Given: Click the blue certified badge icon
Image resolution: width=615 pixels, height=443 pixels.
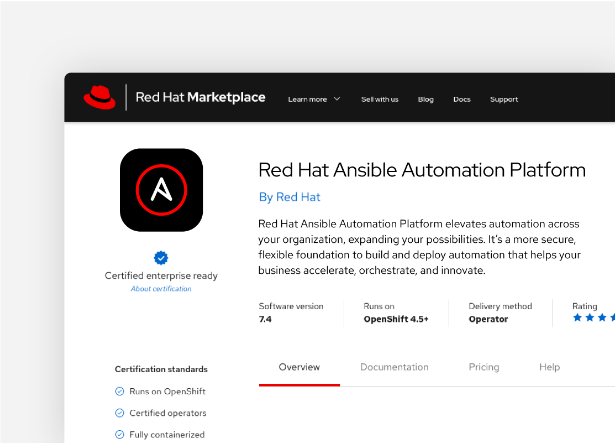Looking at the screenshot, I should coord(161,258).
